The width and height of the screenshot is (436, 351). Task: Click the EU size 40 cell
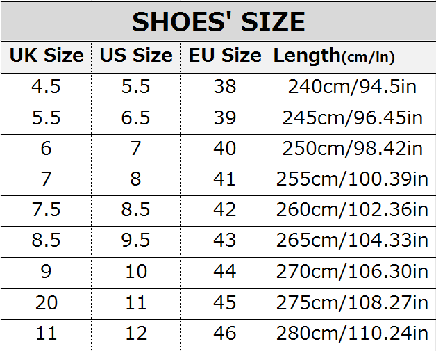tap(225, 148)
